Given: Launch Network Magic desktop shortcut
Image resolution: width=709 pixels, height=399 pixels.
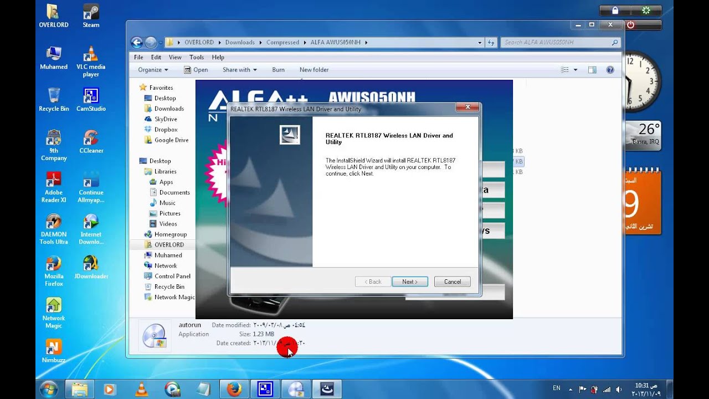Looking at the screenshot, I should pyautogui.click(x=54, y=313).
